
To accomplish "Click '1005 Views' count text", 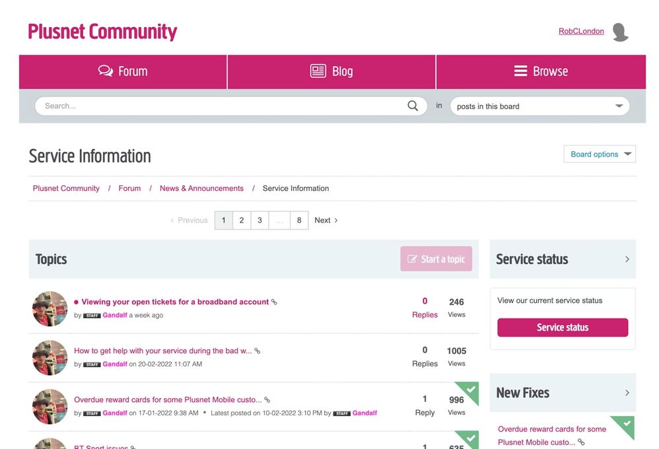I will (456, 357).
